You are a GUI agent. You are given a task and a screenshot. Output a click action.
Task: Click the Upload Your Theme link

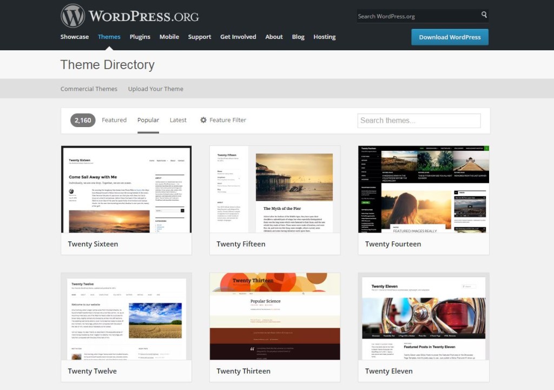(156, 89)
